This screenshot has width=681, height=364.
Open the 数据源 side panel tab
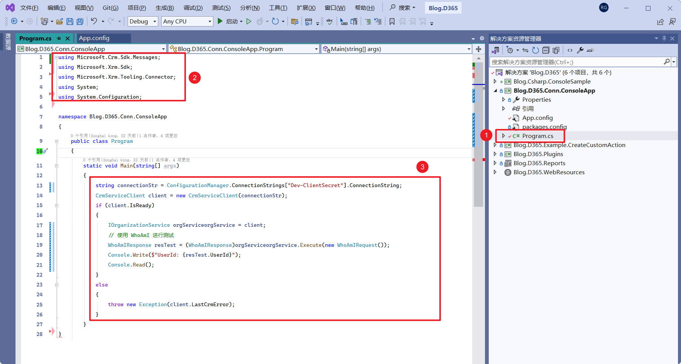[8, 42]
